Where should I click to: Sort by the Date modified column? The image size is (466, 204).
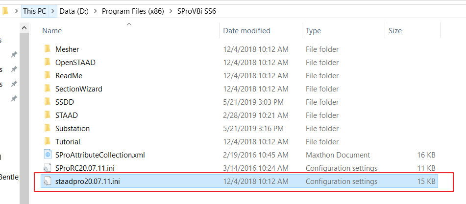click(246, 31)
